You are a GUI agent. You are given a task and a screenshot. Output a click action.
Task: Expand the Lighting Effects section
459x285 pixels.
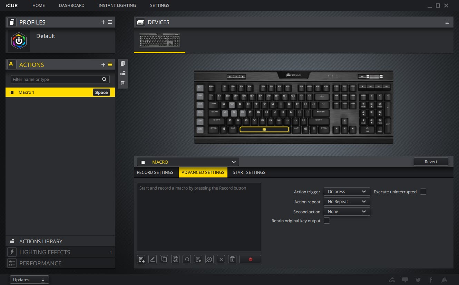tap(60, 252)
